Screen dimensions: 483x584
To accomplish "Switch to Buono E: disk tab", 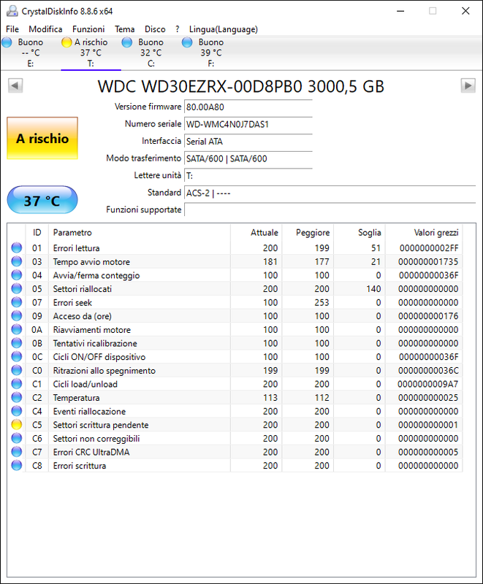I will click(x=31, y=53).
